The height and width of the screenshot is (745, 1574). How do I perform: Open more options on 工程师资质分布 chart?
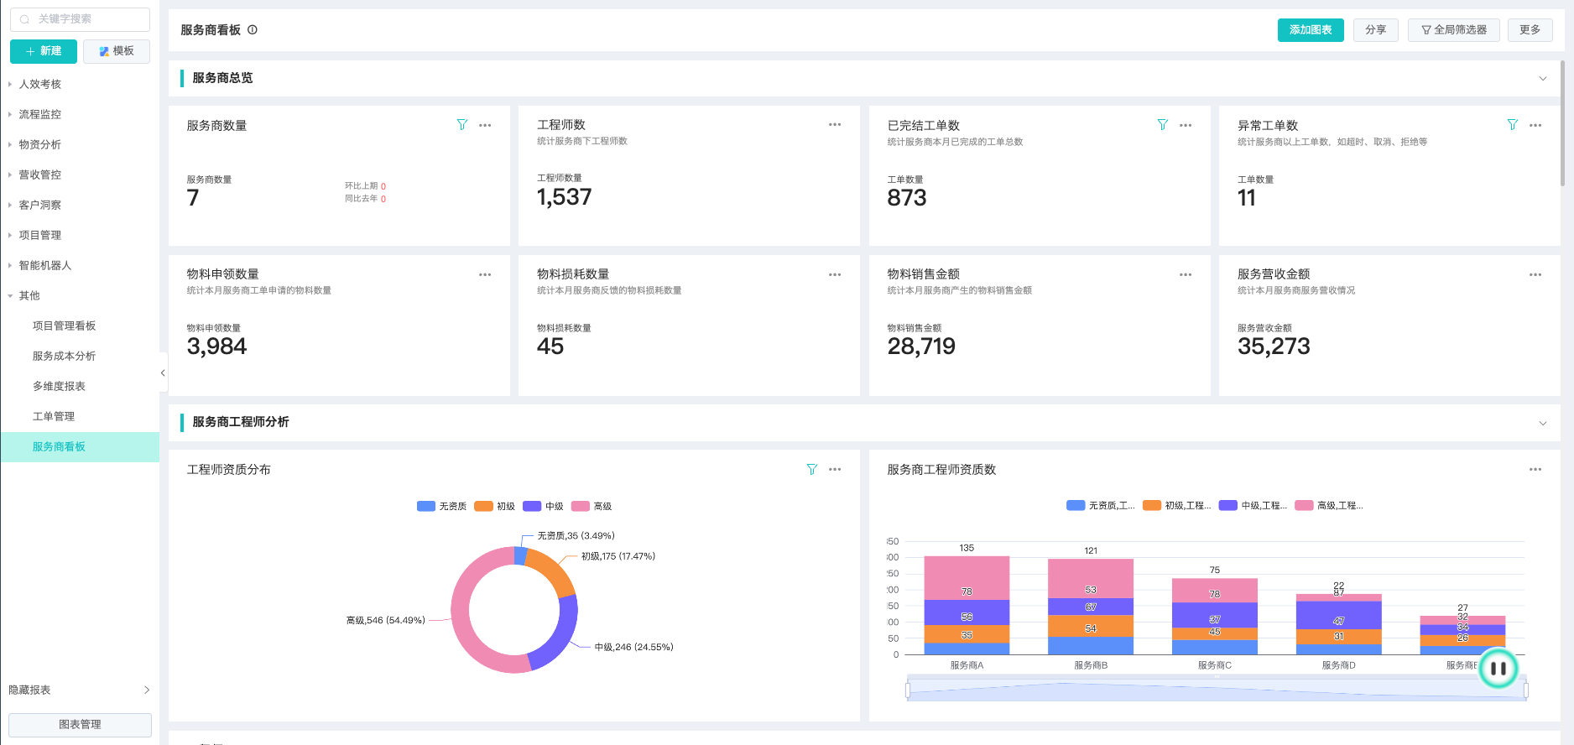[x=835, y=469]
